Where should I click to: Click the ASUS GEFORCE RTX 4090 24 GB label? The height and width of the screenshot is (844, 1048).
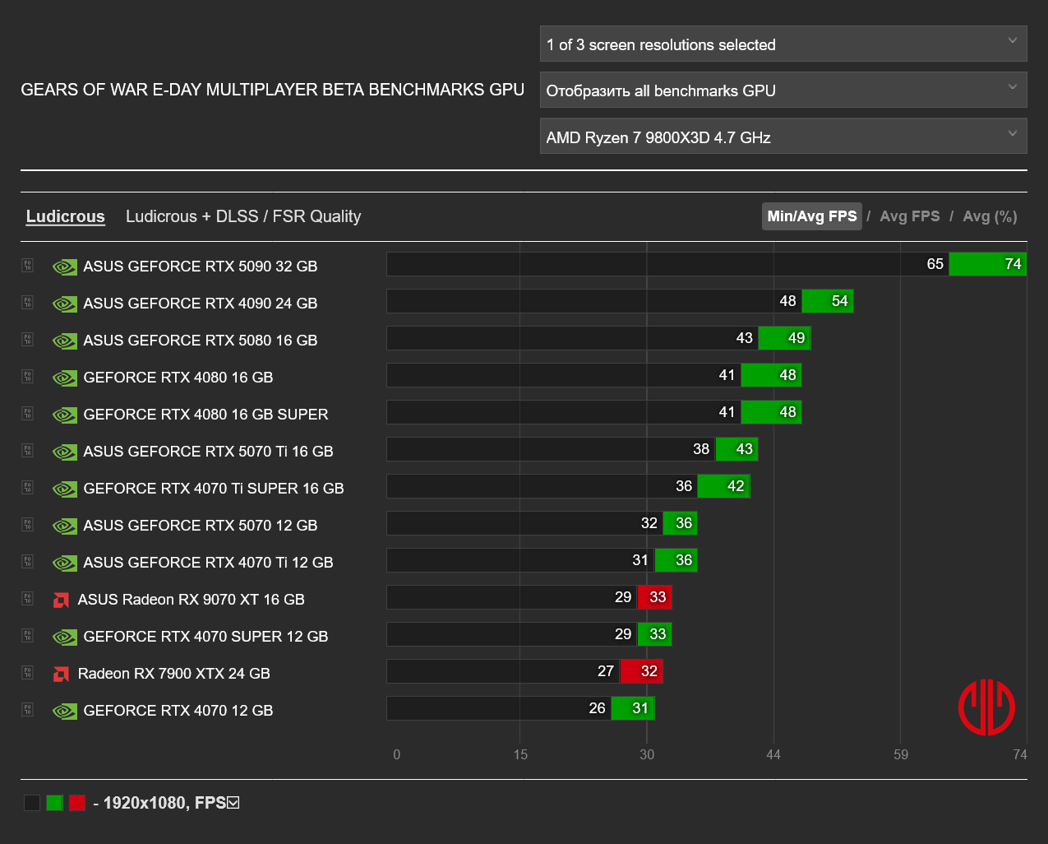coord(201,304)
